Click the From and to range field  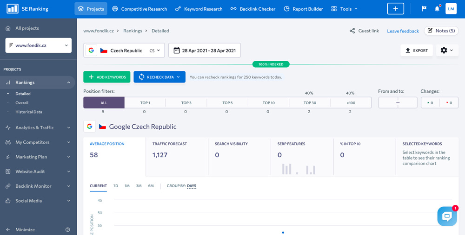(x=398, y=102)
